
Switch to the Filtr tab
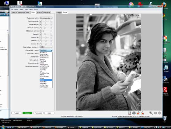(28, 12)
